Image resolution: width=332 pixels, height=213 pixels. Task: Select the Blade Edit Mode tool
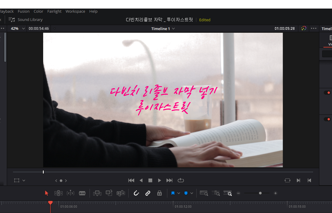tap(82, 193)
